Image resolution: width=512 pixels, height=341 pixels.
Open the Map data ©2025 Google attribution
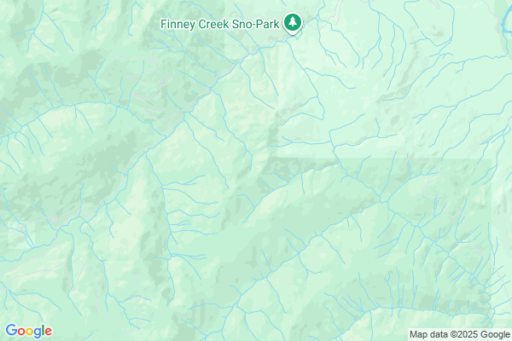(460, 334)
